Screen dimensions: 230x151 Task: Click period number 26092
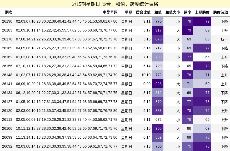click(7, 146)
